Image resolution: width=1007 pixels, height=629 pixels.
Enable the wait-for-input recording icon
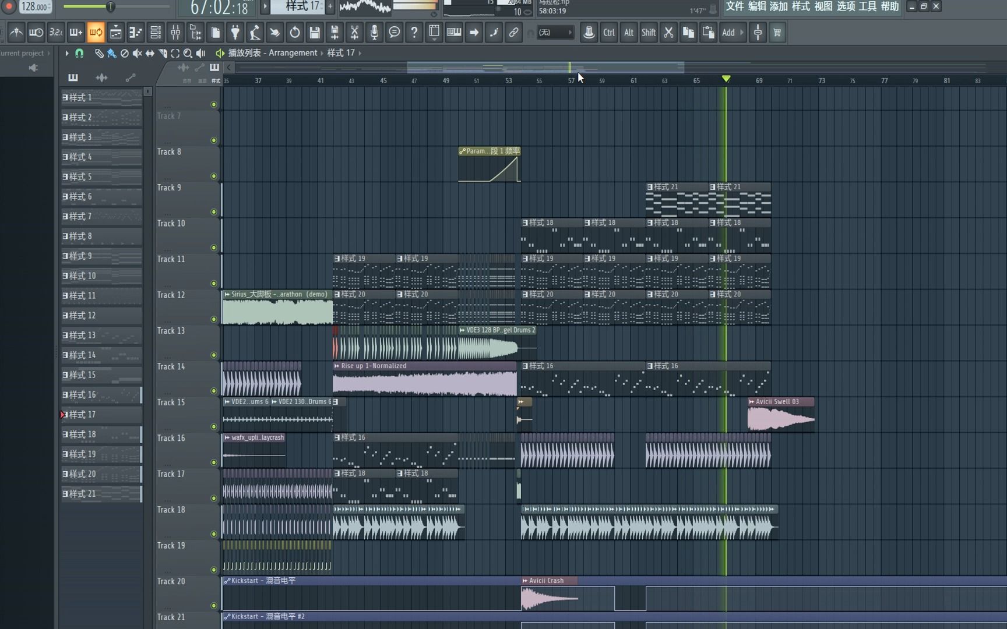[x=36, y=33]
